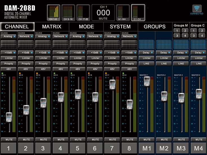The height and width of the screenshot is (155, 207).
Task: Select channel number 6 at the bottom
Action: (x=95, y=148)
